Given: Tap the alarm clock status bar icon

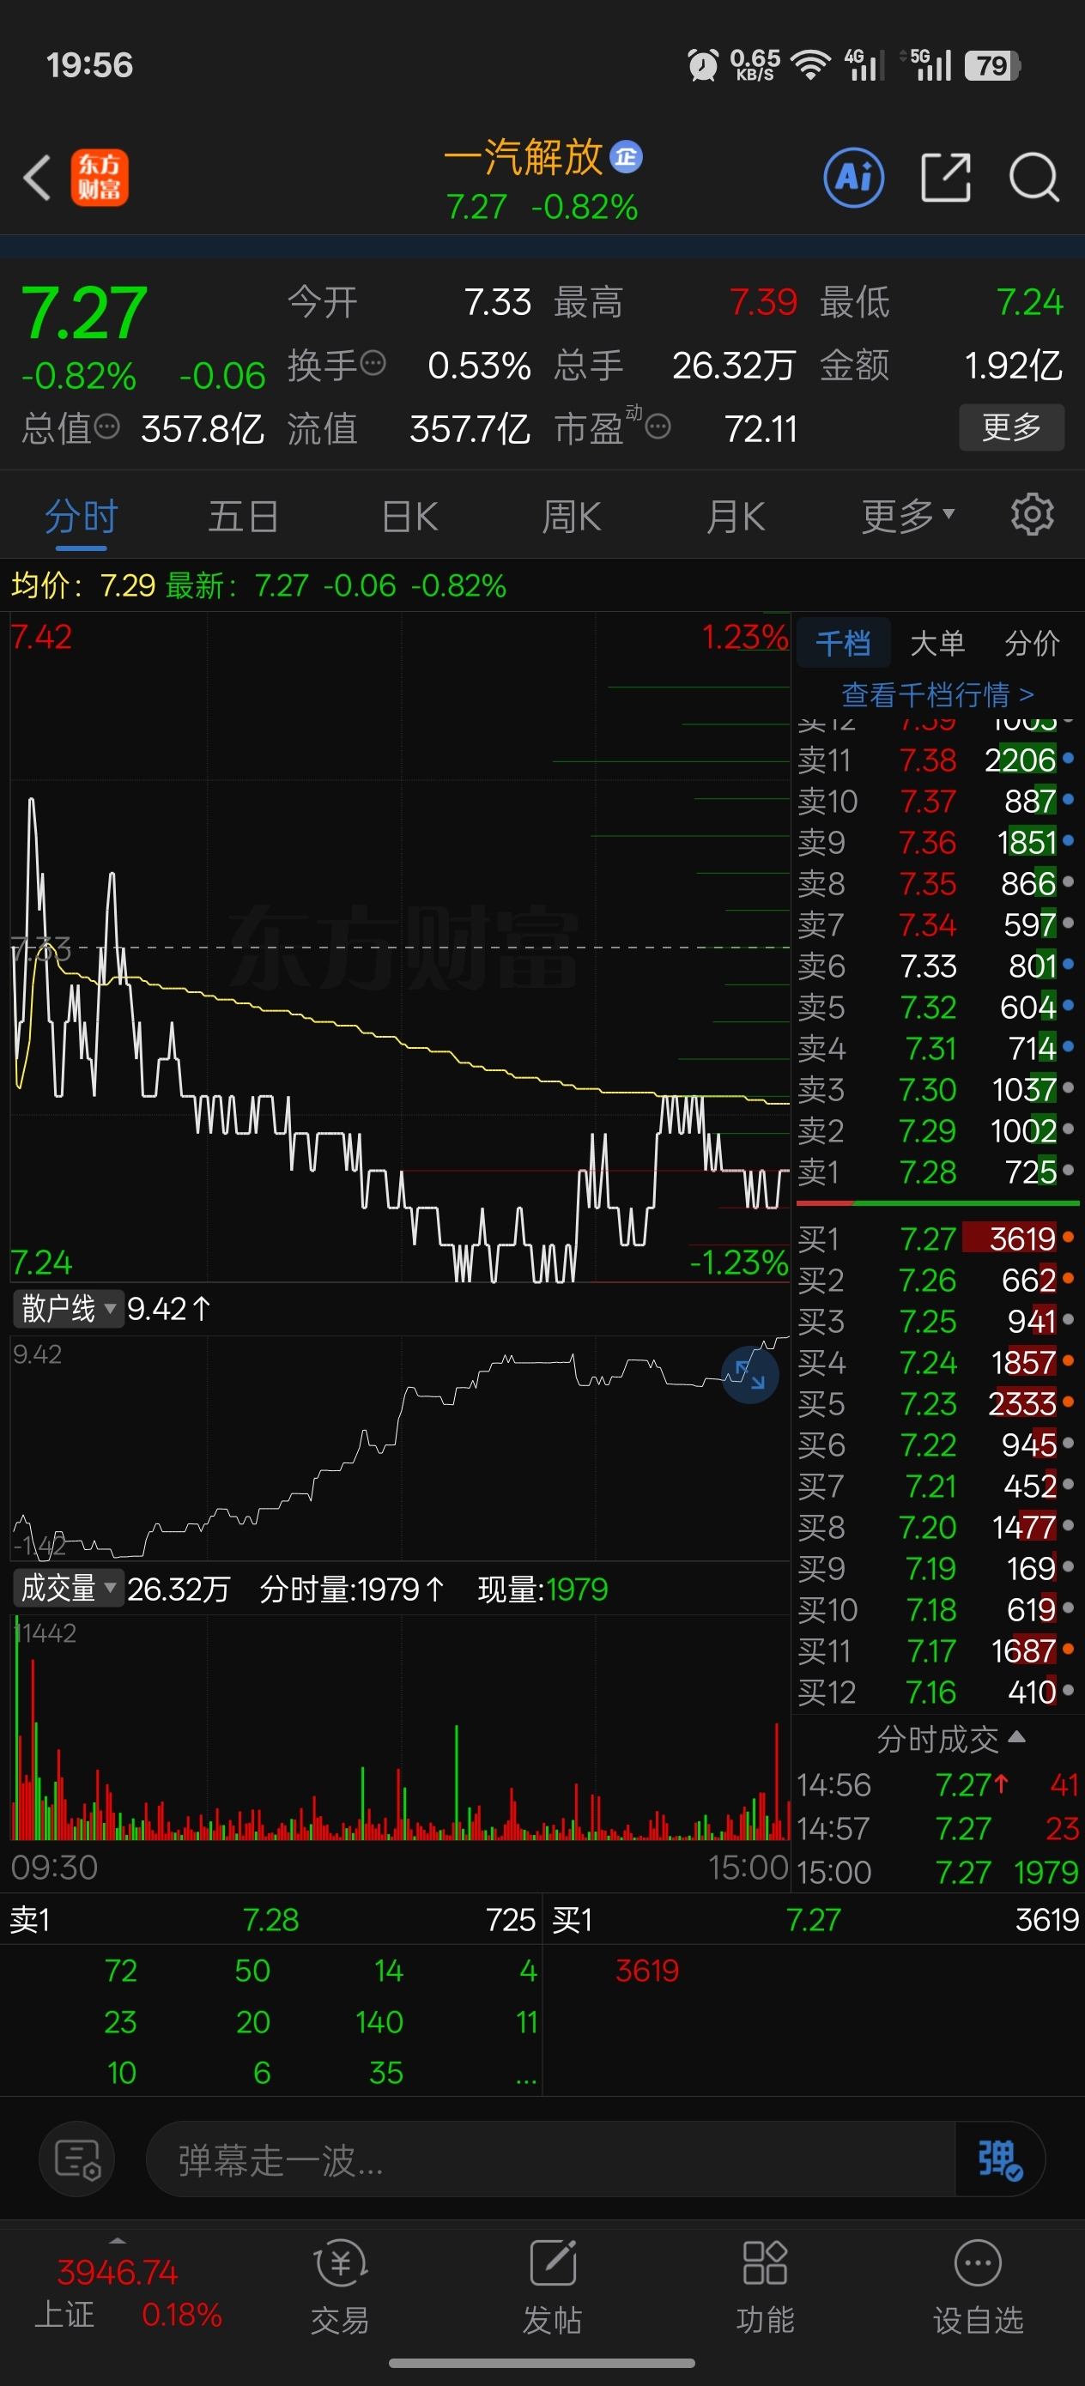Looking at the screenshot, I should point(702,66).
